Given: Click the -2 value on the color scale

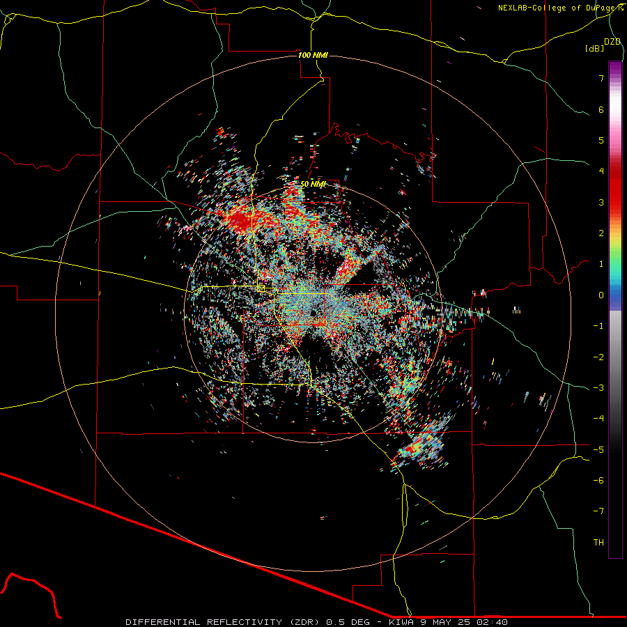Looking at the screenshot, I should point(598,357).
